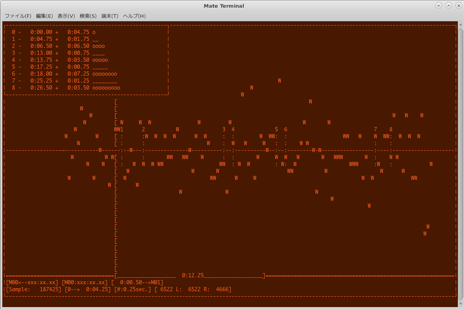Click marker 7 in the waveform
The height and width of the screenshot is (309, 464).
[375, 129]
